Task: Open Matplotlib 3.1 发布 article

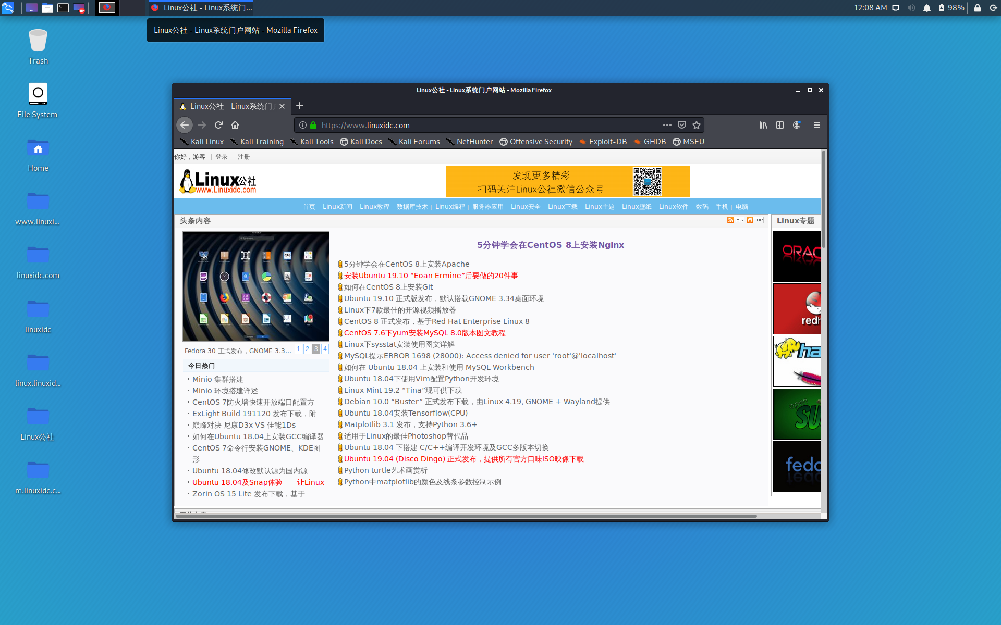Action: click(410, 424)
